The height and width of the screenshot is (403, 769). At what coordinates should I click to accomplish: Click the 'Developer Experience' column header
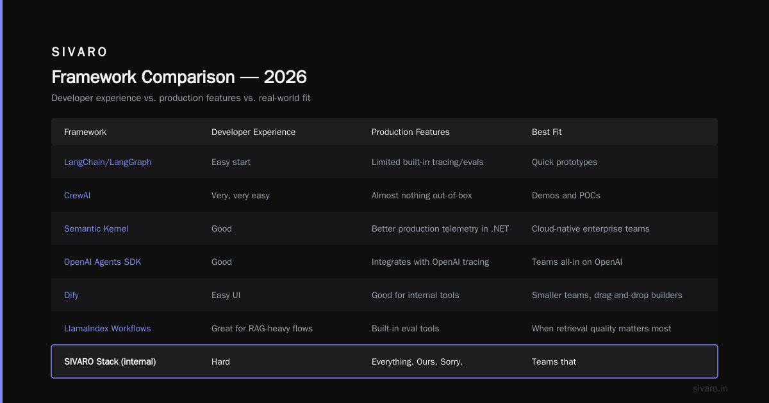tap(254, 132)
